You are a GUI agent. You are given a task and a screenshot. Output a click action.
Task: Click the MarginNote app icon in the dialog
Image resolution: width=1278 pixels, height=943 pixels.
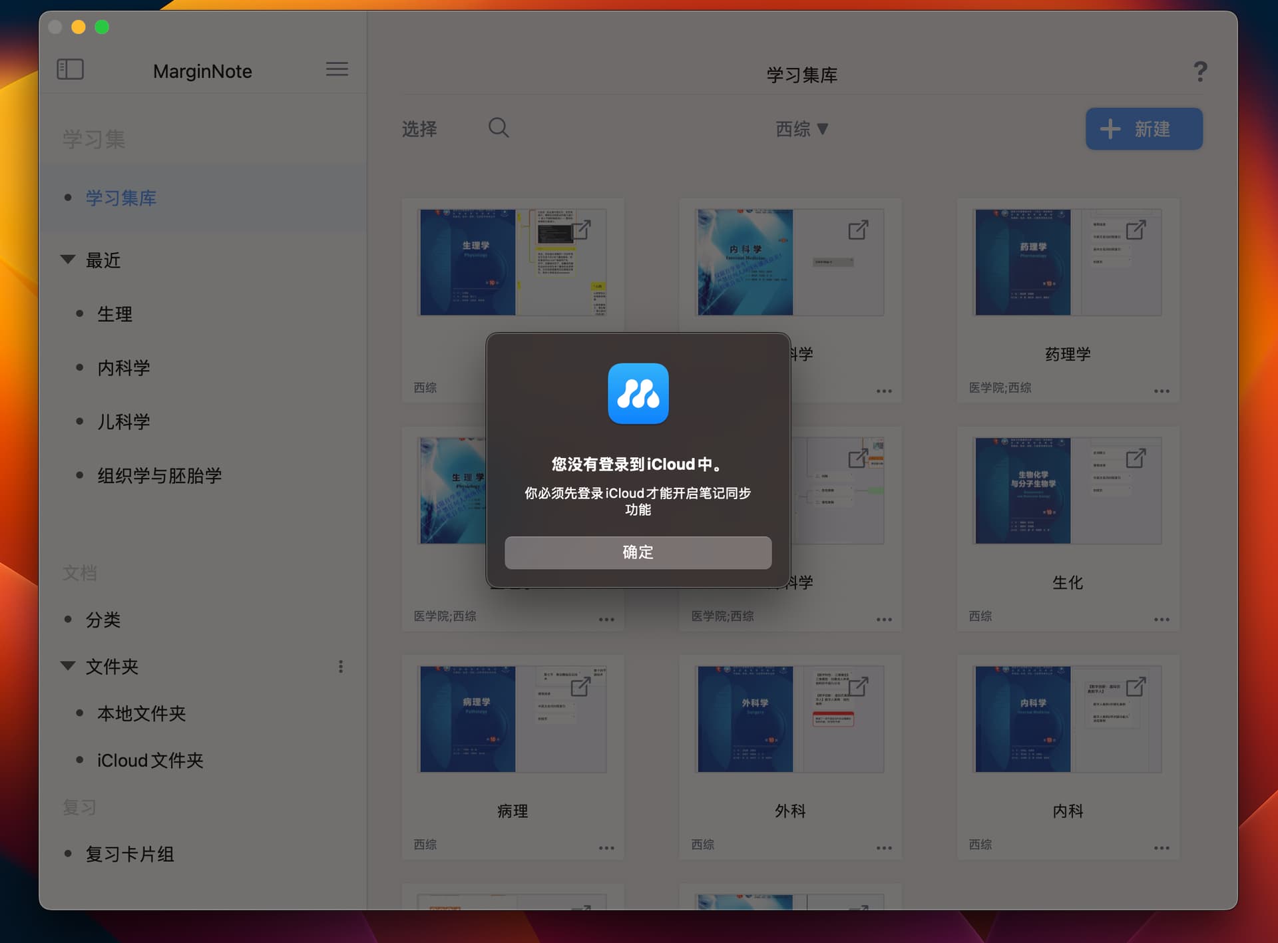638,393
